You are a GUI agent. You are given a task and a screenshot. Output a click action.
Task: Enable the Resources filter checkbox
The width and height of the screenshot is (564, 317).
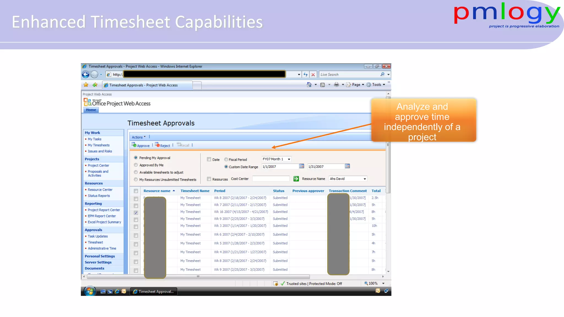point(209,179)
